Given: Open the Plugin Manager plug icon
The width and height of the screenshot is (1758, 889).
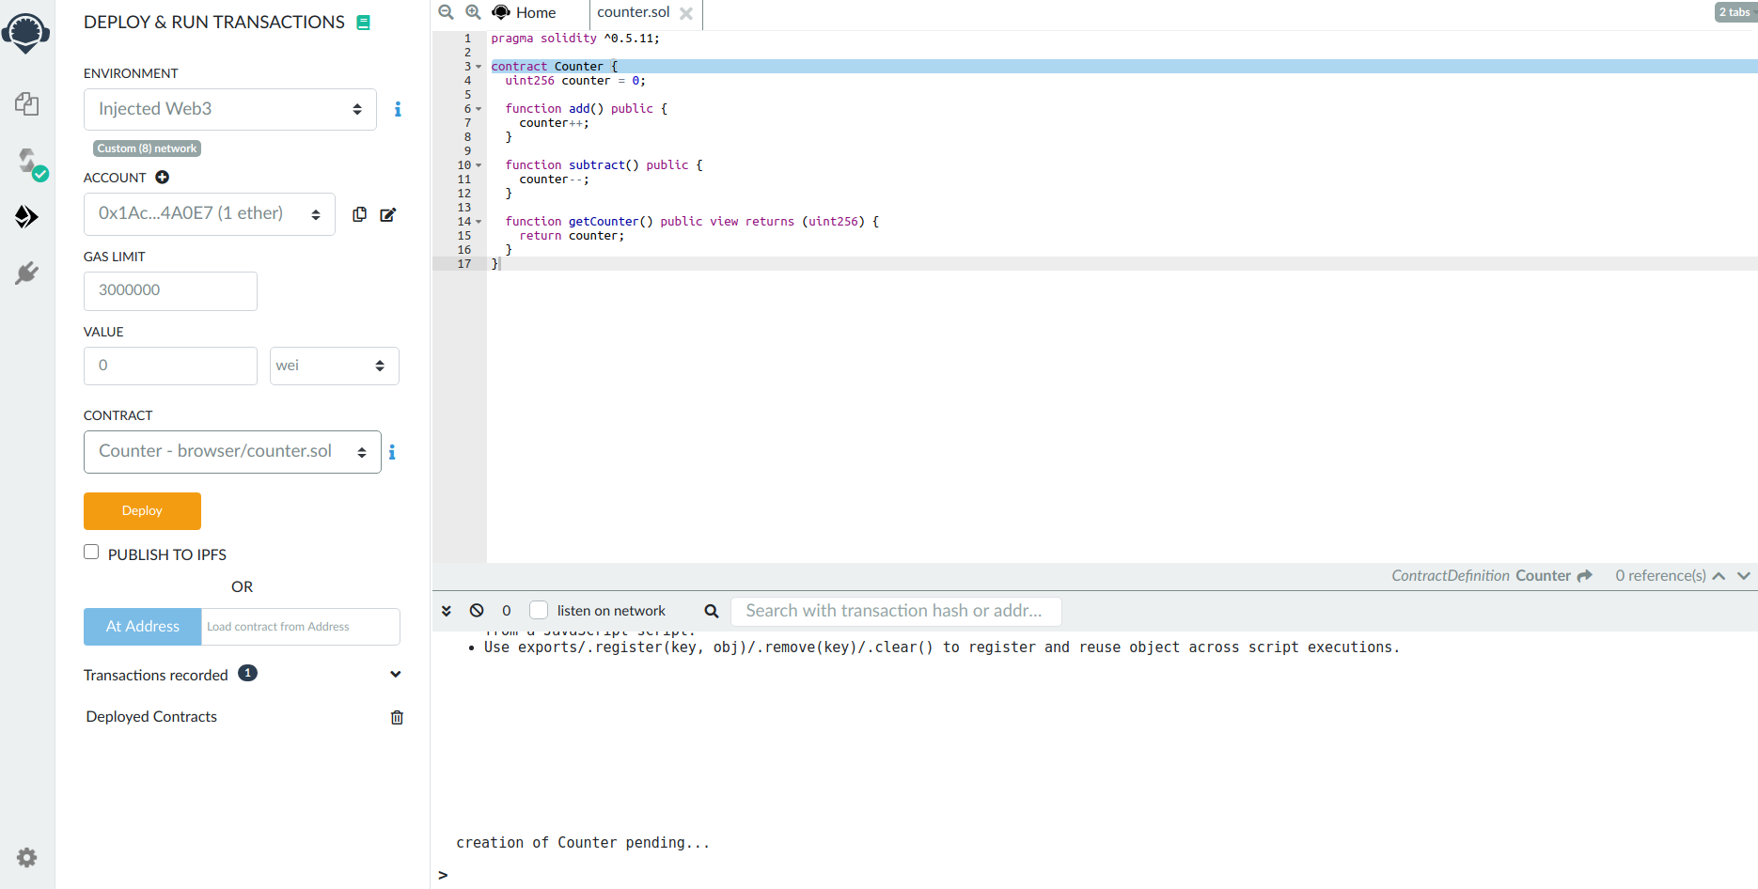Looking at the screenshot, I should tap(26, 273).
